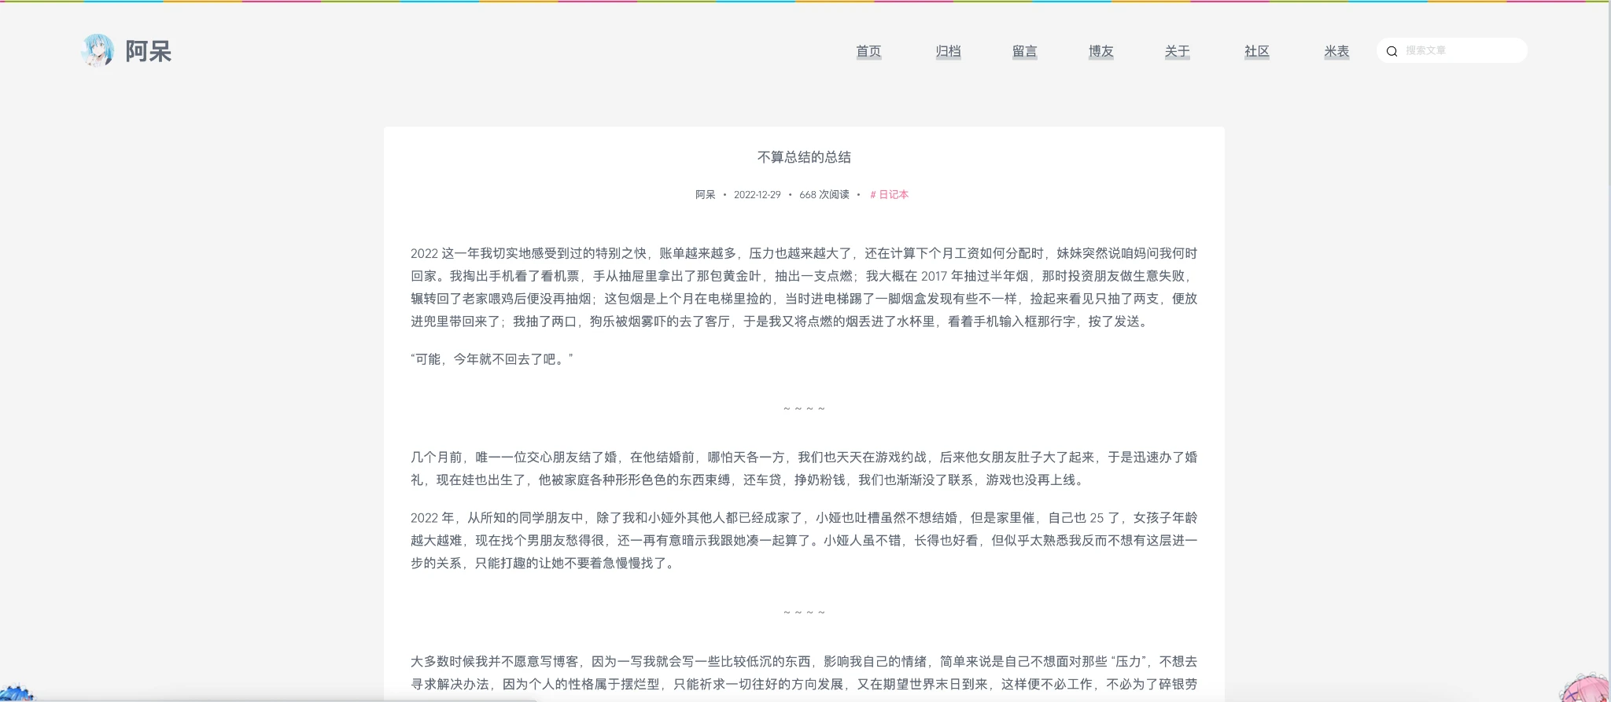Click the 668 次阅读 view count
This screenshot has width=1611, height=702.
point(824,194)
